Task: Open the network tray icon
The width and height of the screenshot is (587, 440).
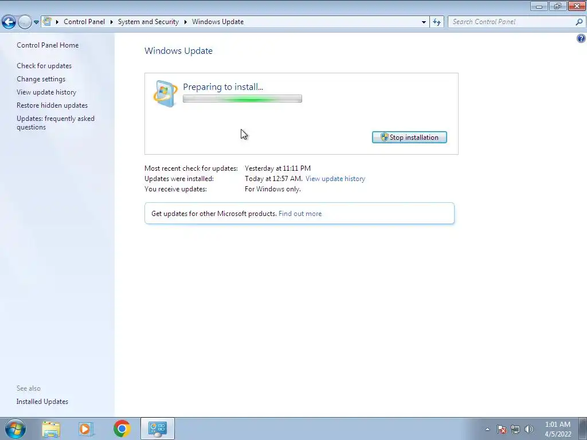Action: click(515, 429)
